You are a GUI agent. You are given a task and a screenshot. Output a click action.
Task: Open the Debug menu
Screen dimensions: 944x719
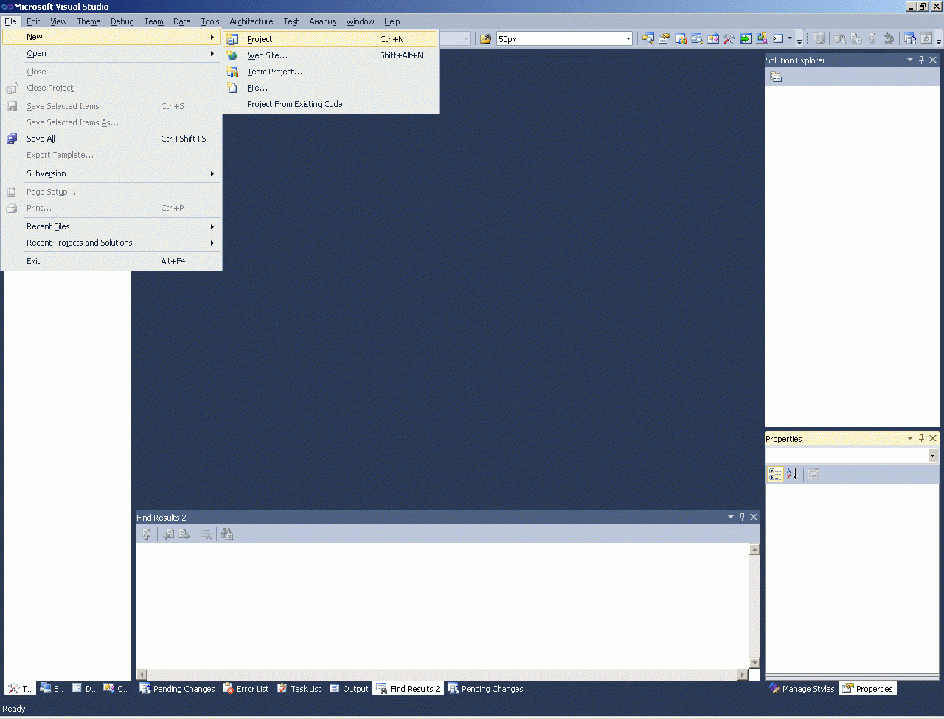tap(122, 21)
